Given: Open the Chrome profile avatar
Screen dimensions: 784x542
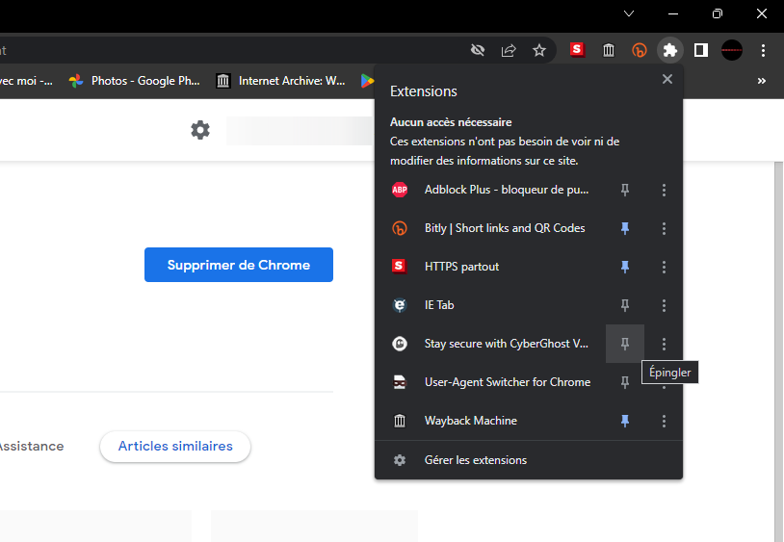Looking at the screenshot, I should pos(732,50).
